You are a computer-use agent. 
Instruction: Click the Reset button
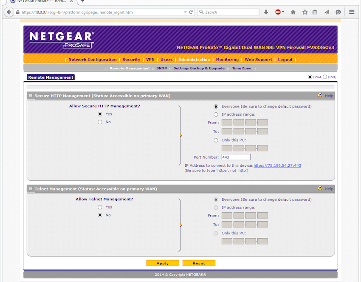point(199,263)
